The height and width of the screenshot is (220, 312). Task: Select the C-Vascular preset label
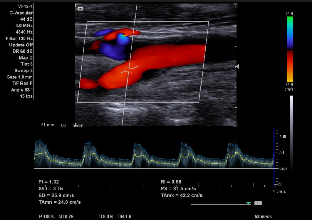21,13
